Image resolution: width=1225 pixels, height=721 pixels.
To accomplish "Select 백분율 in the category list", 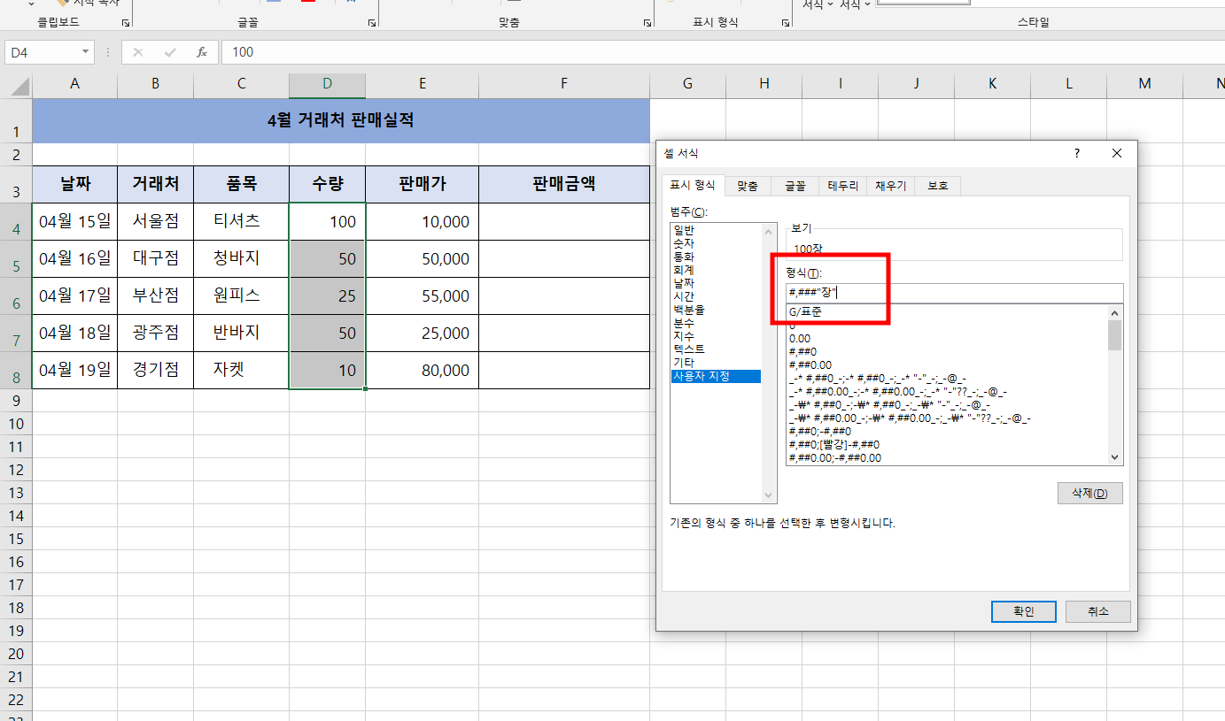I will tap(716, 310).
